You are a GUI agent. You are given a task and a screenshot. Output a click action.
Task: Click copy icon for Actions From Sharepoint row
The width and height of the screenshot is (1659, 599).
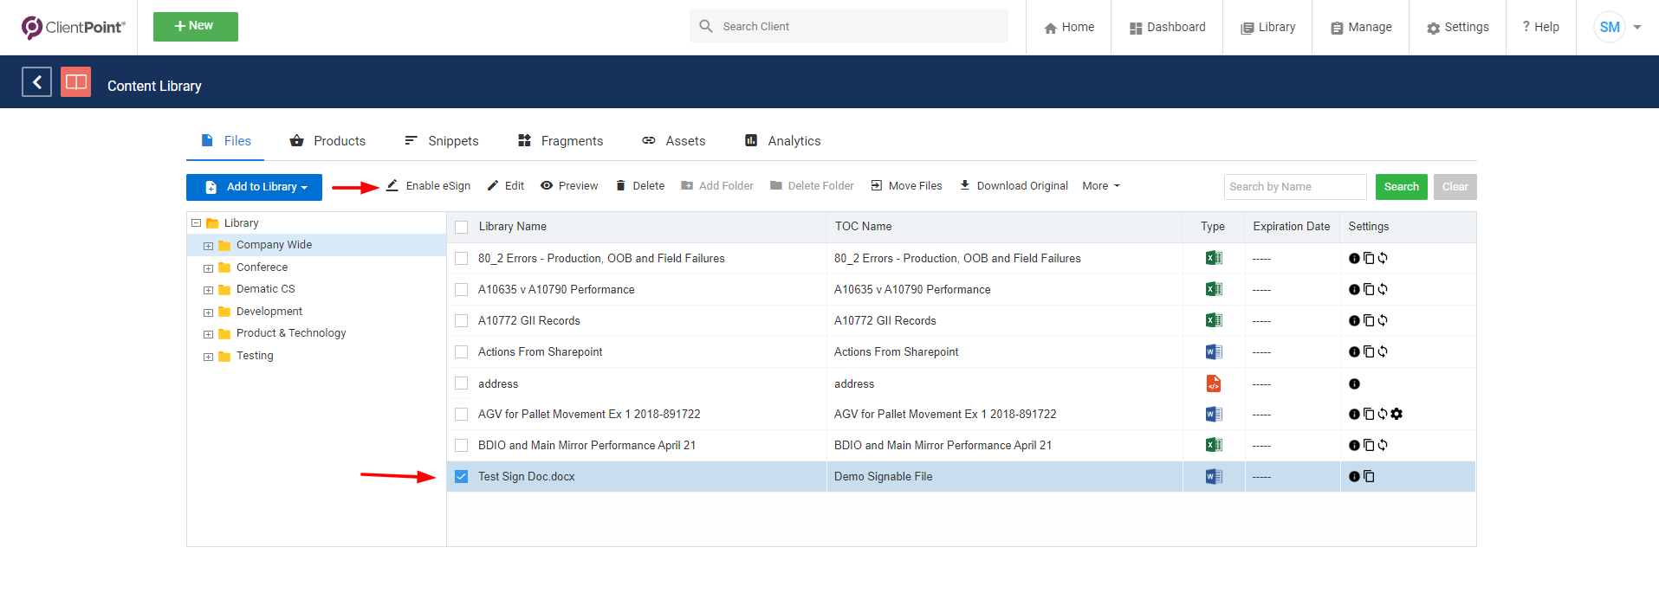pos(1369,351)
